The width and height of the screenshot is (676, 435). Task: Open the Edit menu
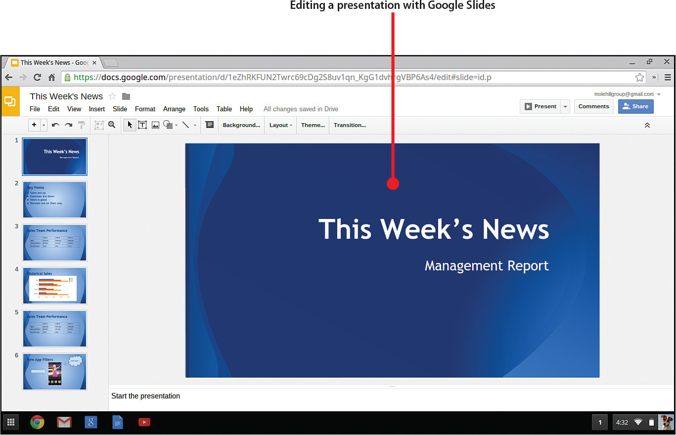(x=53, y=109)
